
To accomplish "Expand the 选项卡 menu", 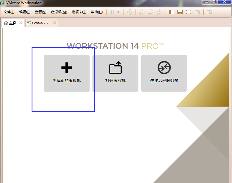I will coord(79,12).
